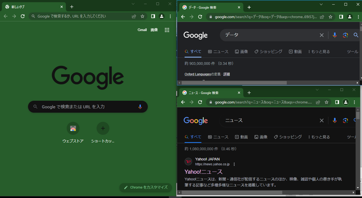Open 画像 link on new tab page

point(154,30)
